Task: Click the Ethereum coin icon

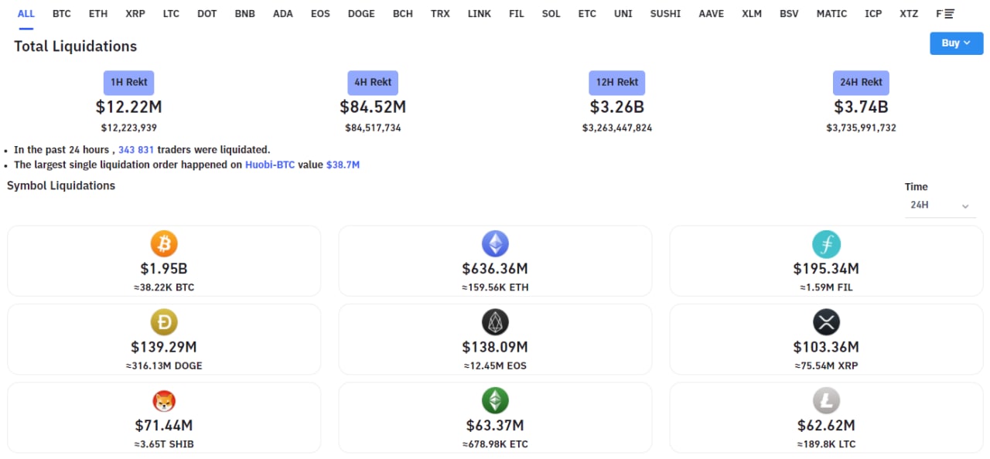Action: tap(495, 244)
